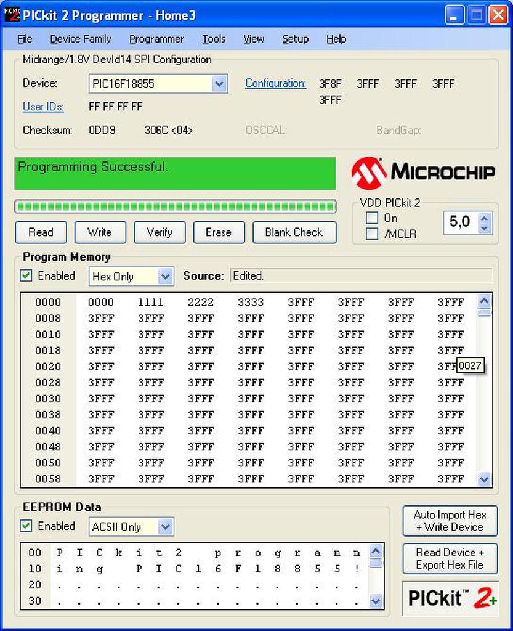Open the Help menu
Image resolution: width=513 pixels, height=631 pixels.
336,39
